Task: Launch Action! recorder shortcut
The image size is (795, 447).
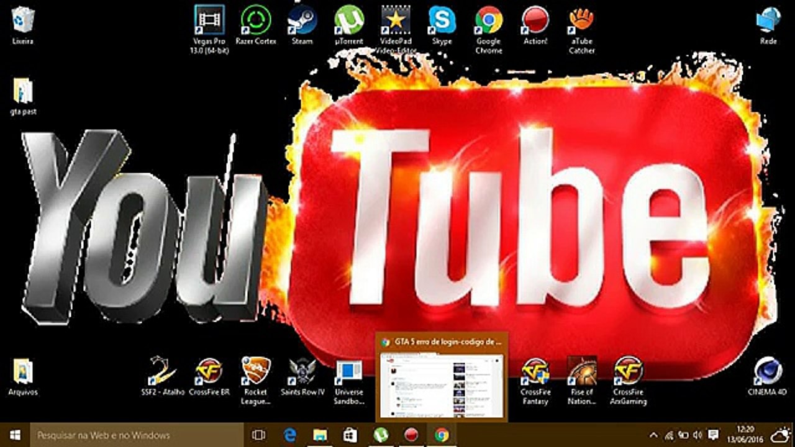Action: [x=535, y=25]
